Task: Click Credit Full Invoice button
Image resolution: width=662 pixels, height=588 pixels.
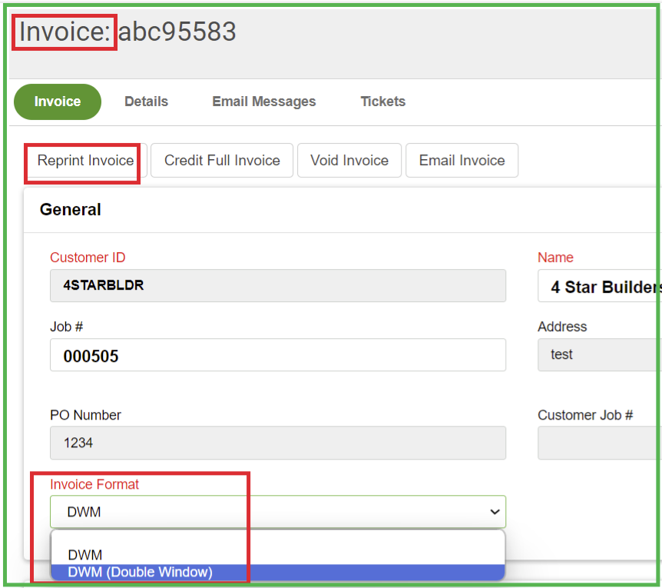Action: 222,161
